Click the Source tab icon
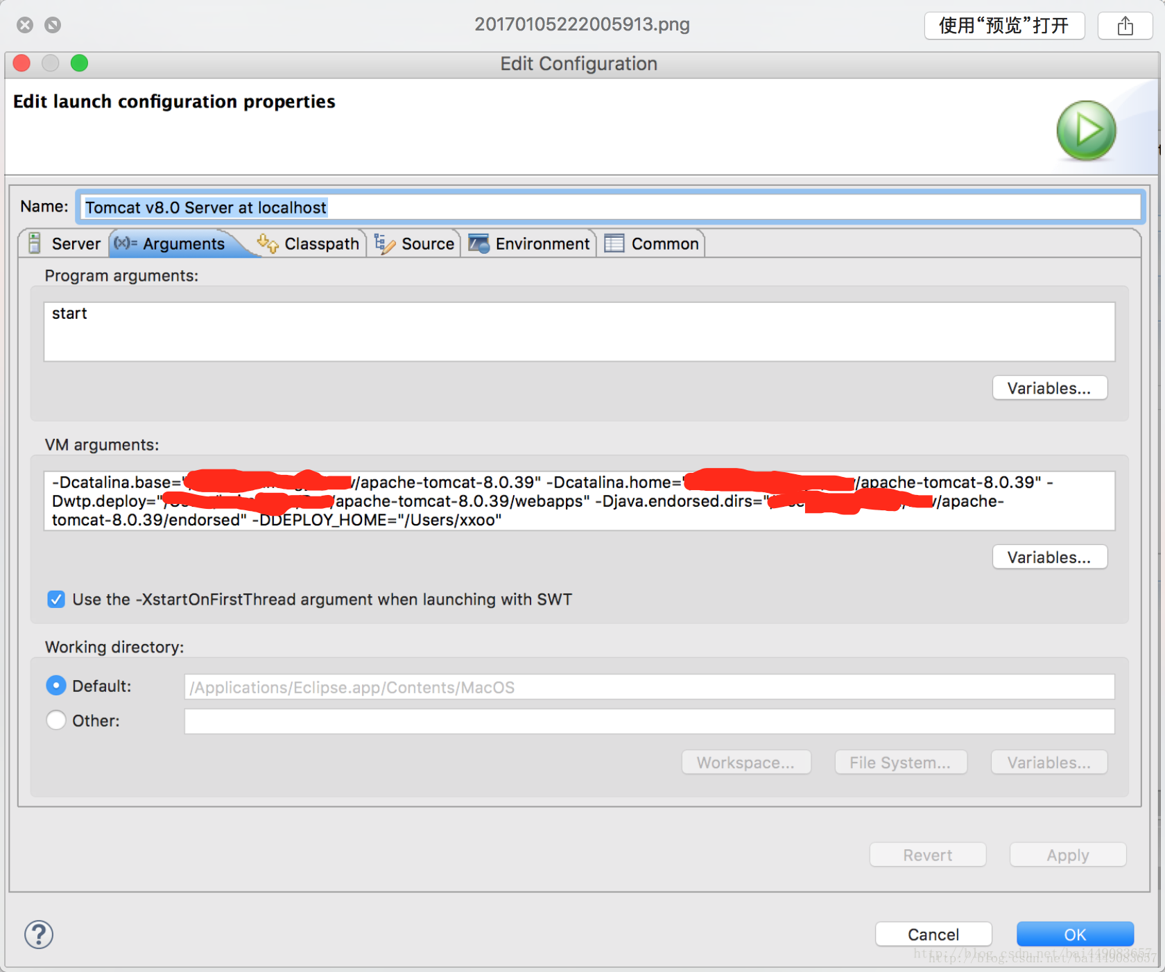This screenshot has width=1165, height=972. 385,243
